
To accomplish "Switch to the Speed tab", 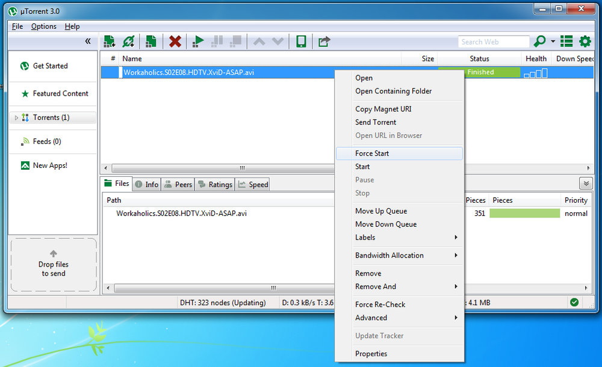I will point(253,184).
